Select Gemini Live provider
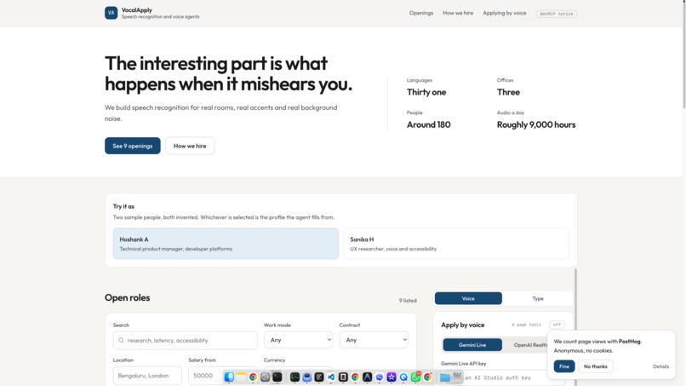The image size is (686, 386). pos(472,345)
